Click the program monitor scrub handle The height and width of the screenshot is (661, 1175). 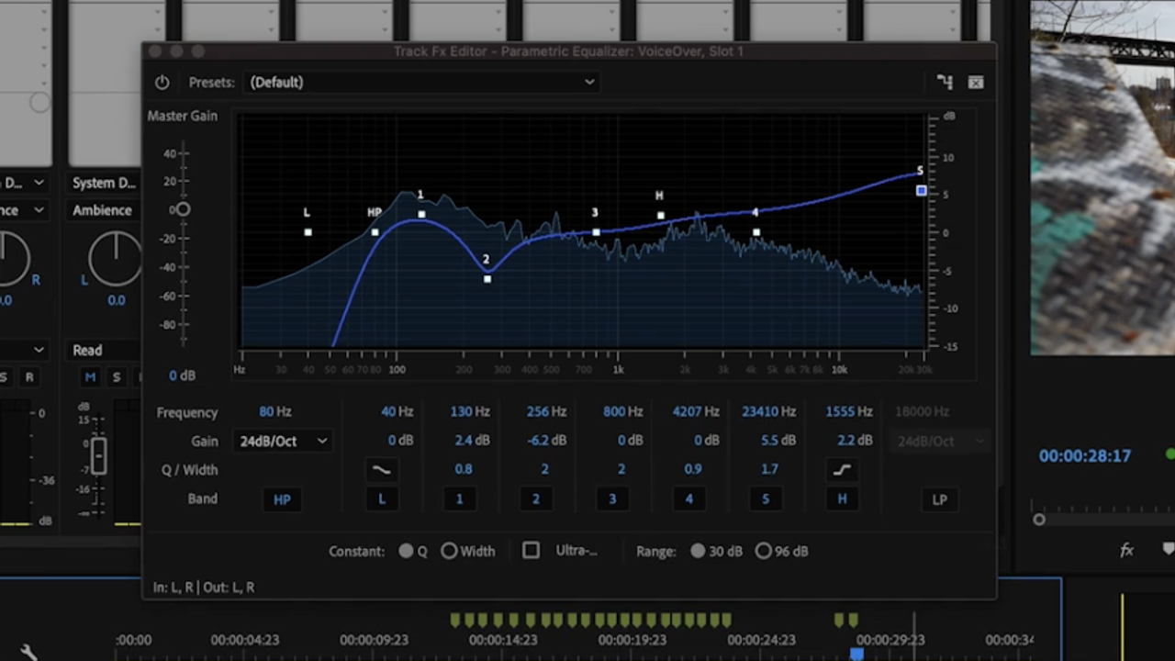pyautogui.click(x=1039, y=520)
